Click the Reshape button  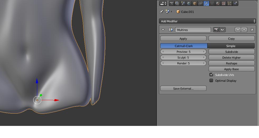(232, 63)
